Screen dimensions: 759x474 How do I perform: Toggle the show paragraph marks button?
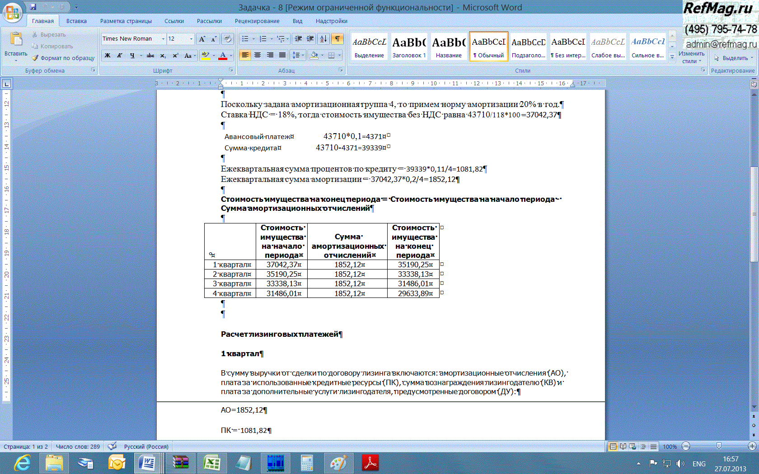point(337,39)
